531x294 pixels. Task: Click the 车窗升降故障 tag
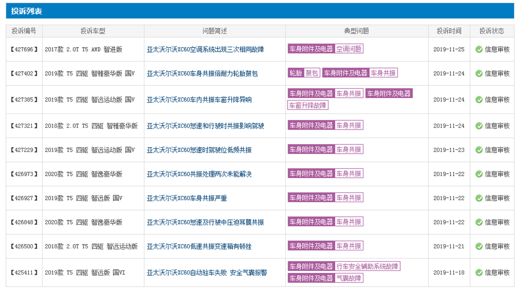tap(308, 105)
